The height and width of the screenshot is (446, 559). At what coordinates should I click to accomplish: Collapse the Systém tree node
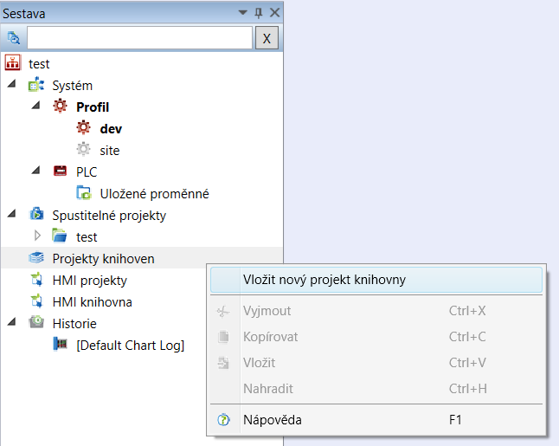click(12, 84)
